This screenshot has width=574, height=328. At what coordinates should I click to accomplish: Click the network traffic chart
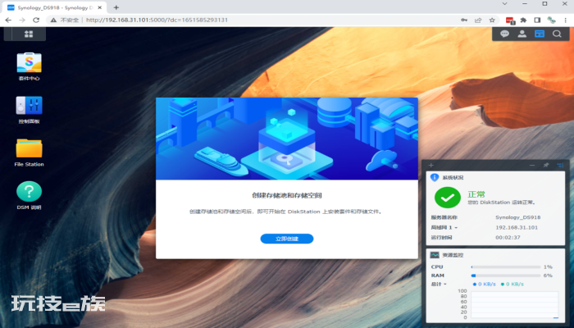tap(514, 304)
